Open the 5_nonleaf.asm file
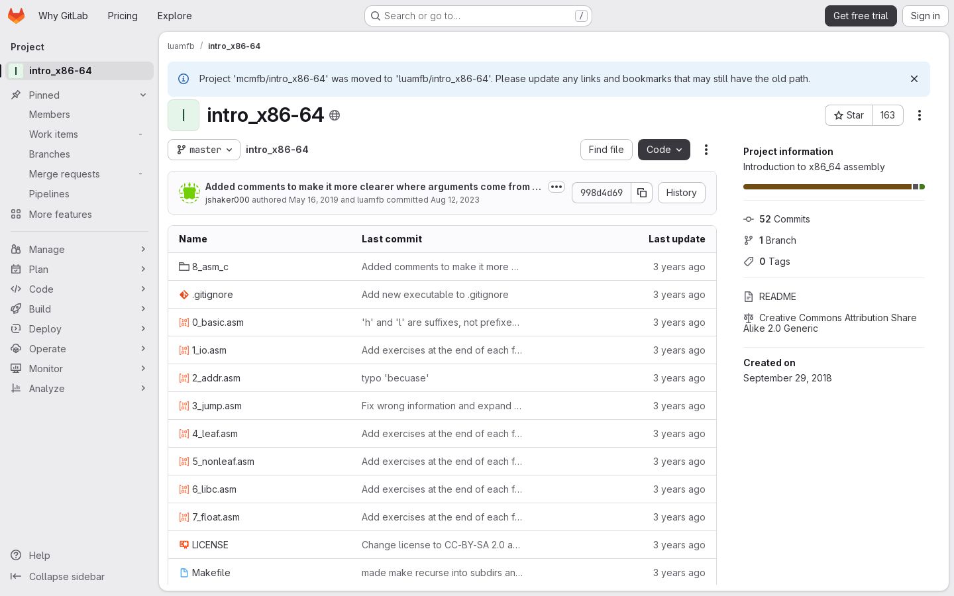The image size is (954, 596). (x=223, y=462)
